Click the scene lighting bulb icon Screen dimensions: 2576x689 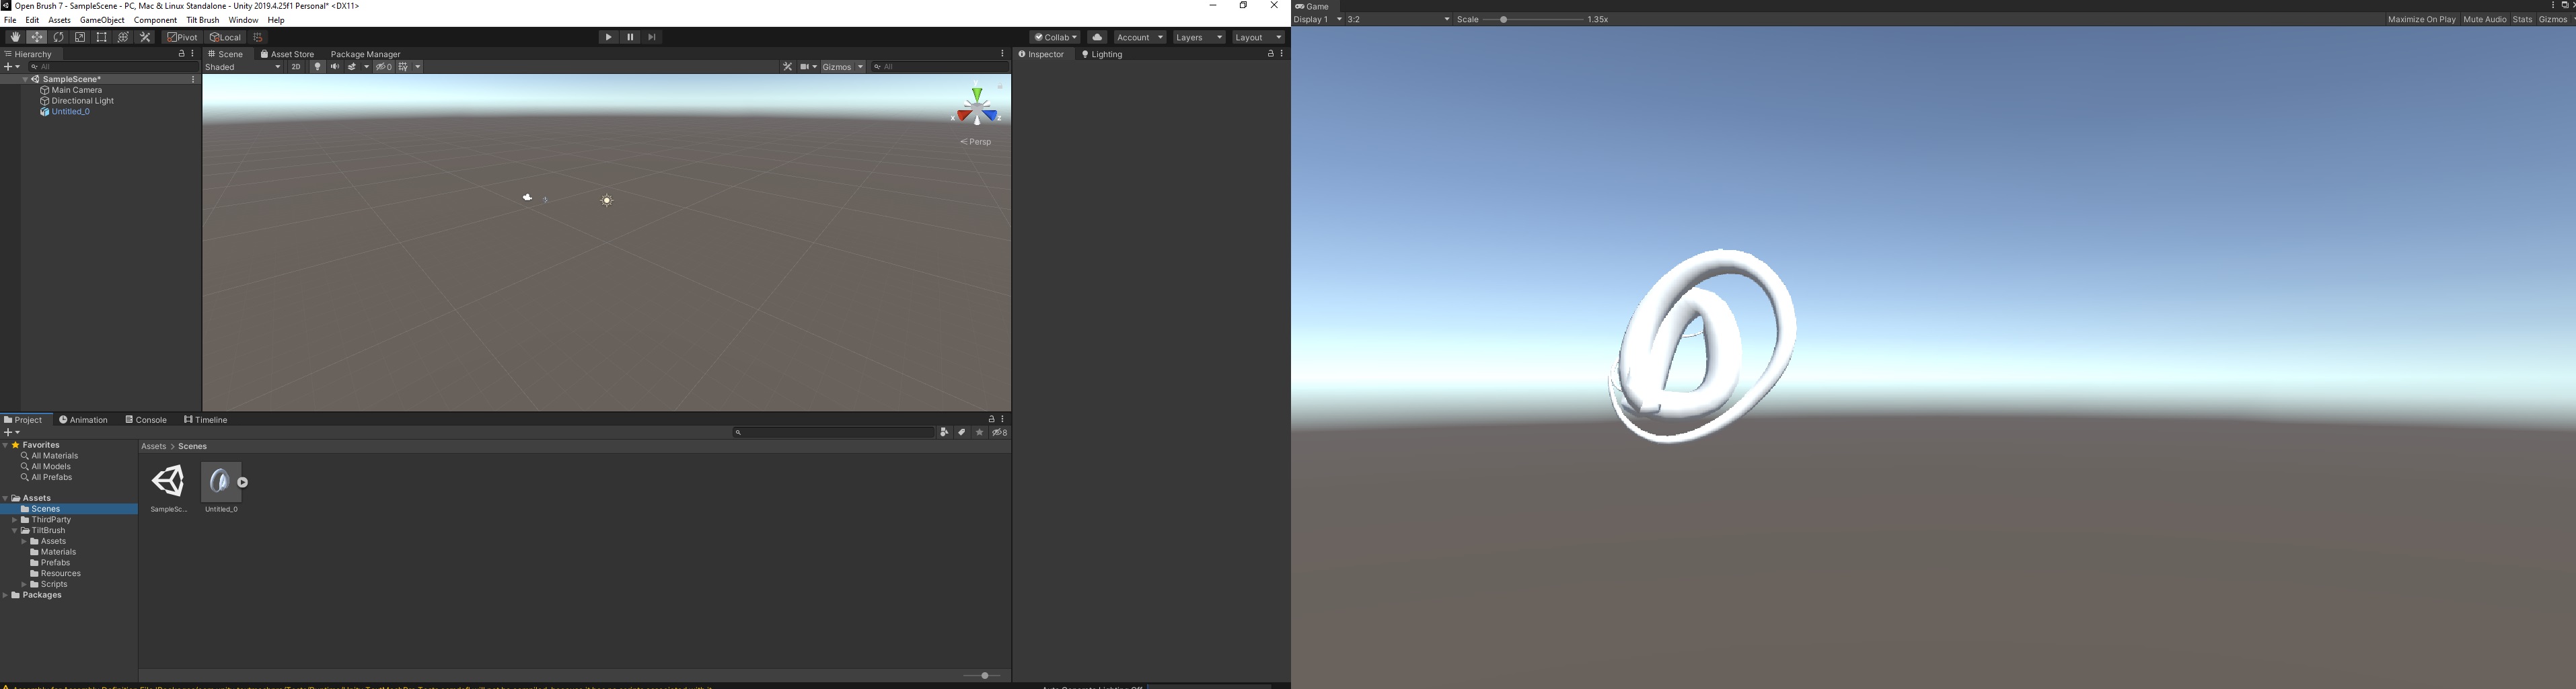click(x=317, y=66)
